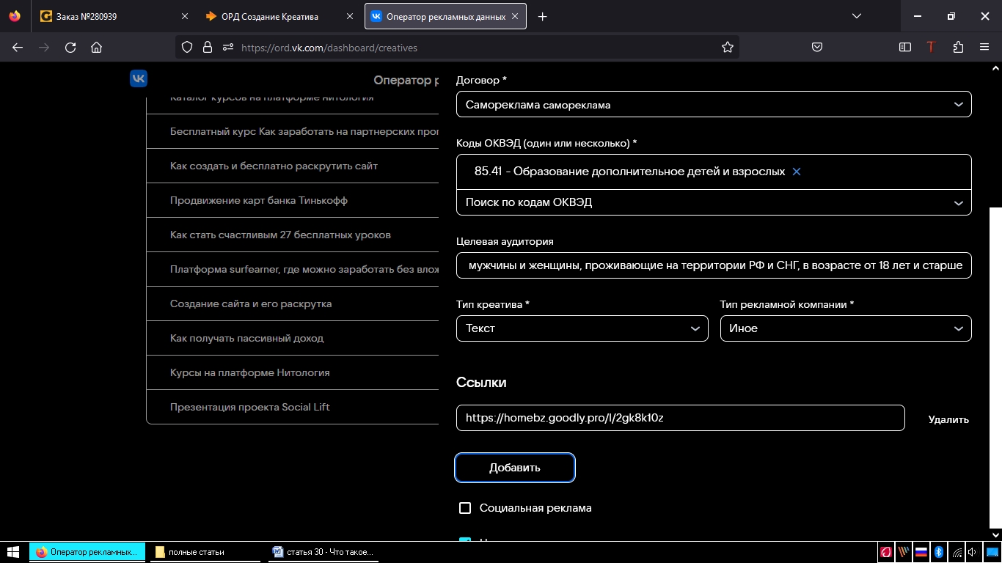Click the blue desktop tray icon
This screenshot has width=1002, height=563.
(991, 552)
